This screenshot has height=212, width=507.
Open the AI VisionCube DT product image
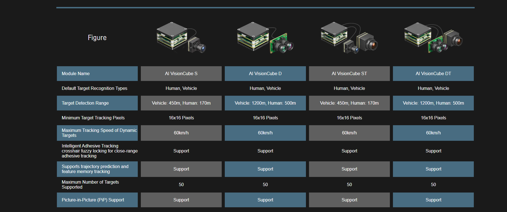pos(433,38)
